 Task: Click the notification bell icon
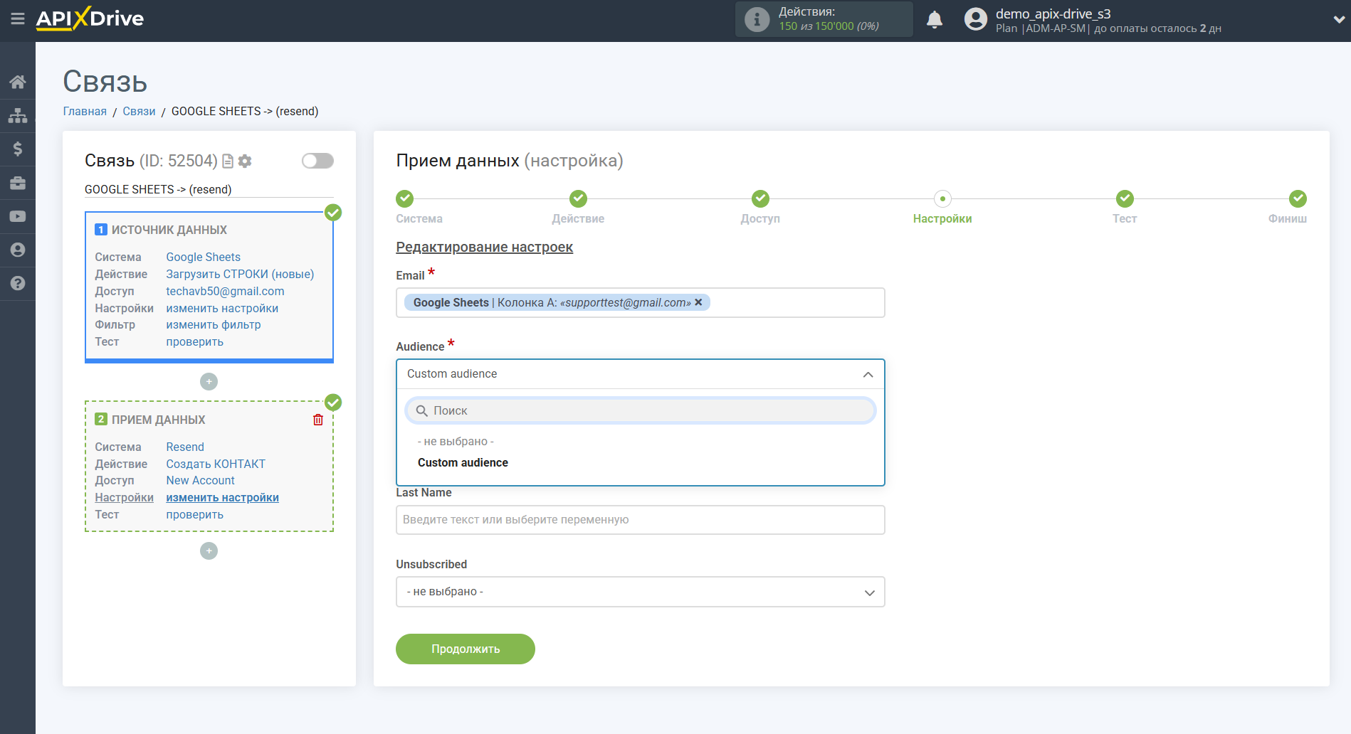(934, 20)
